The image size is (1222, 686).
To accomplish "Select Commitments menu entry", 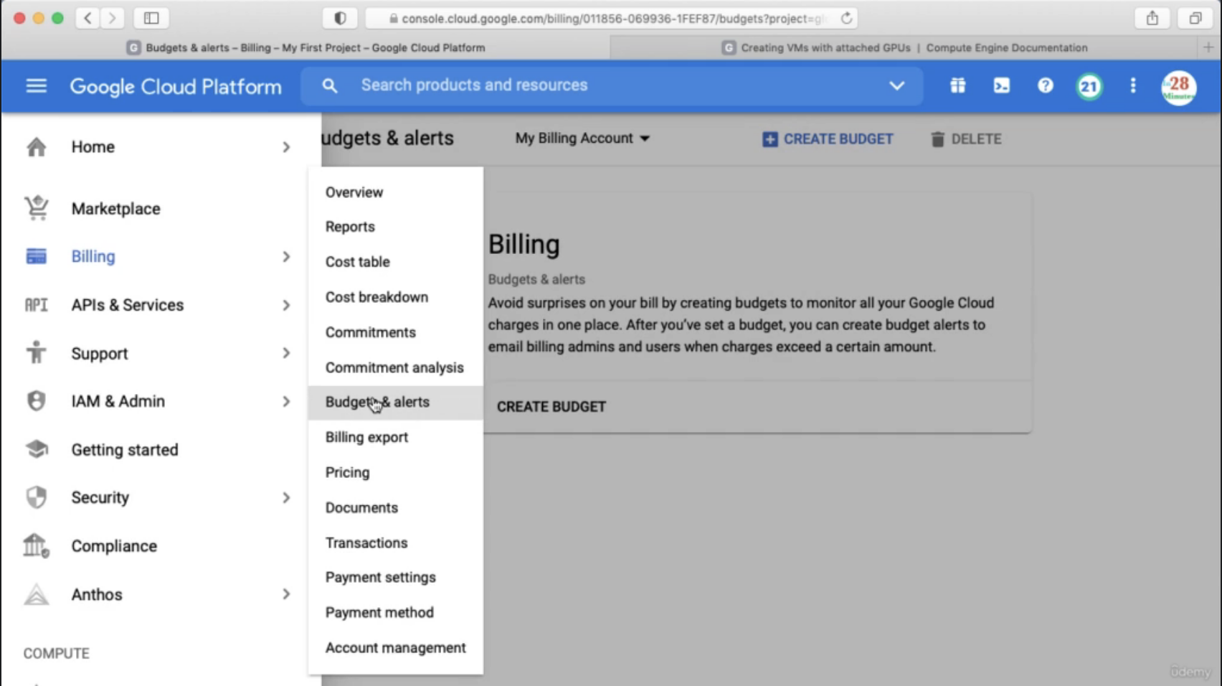I will [396, 332].
